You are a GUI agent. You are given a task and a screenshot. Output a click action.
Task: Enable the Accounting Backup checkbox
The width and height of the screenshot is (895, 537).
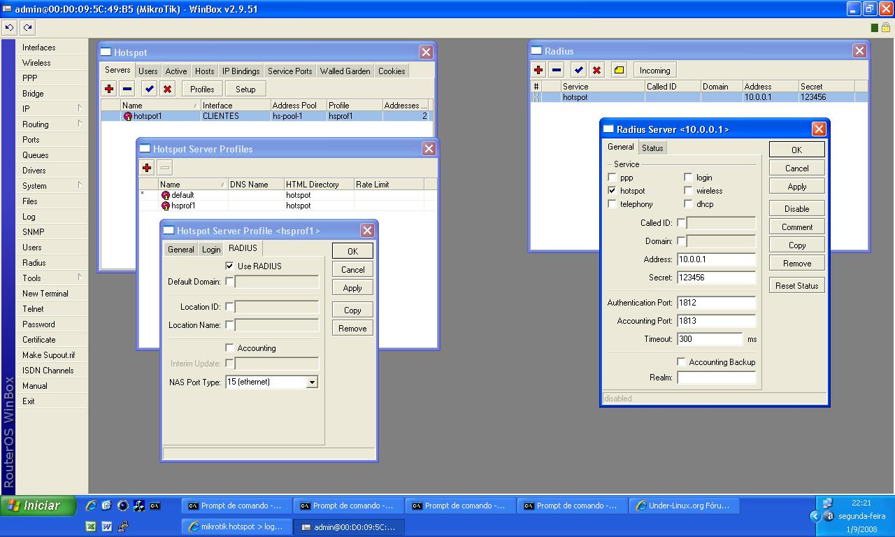(x=681, y=361)
